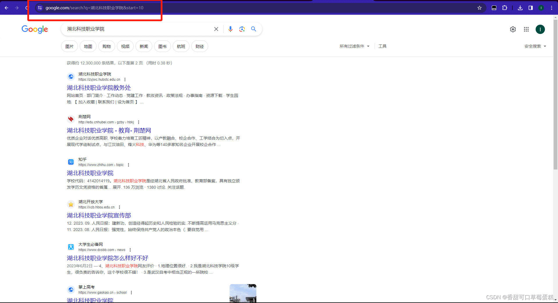558x303 pixels.
Task: Select the 图片 filter tab
Action: point(69,46)
